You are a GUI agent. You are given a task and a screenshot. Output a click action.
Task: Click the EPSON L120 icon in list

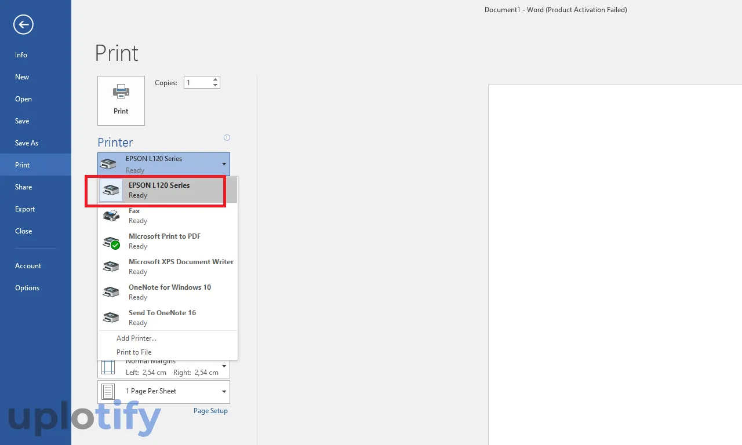(111, 190)
